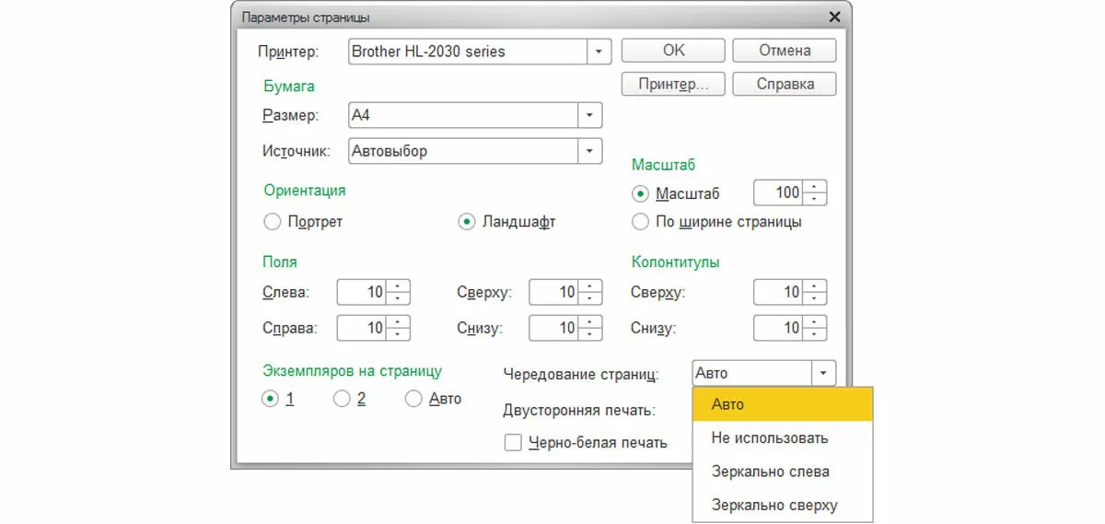Select the Масштаб radio button
Screen dimensions: 1105x524
point(640,194)
